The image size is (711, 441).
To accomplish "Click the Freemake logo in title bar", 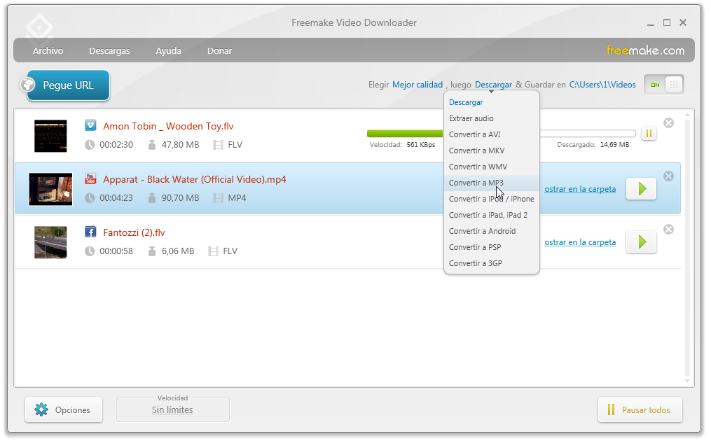I will tap(39, 27).
